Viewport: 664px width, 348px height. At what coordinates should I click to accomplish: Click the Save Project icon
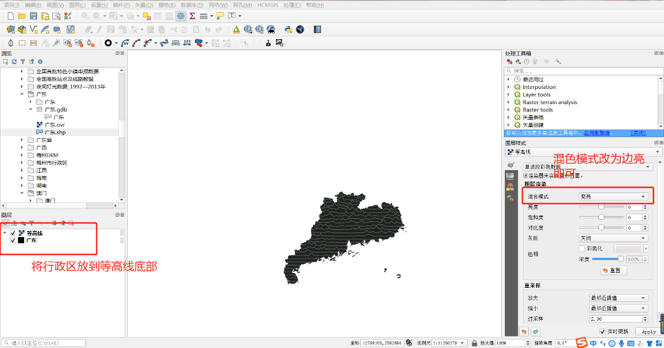[x=34, y=16]
